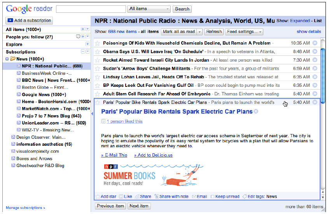The image size is (329, 214).
Task: Open the Feed settings dropdown
Action: tap(244, 32)
